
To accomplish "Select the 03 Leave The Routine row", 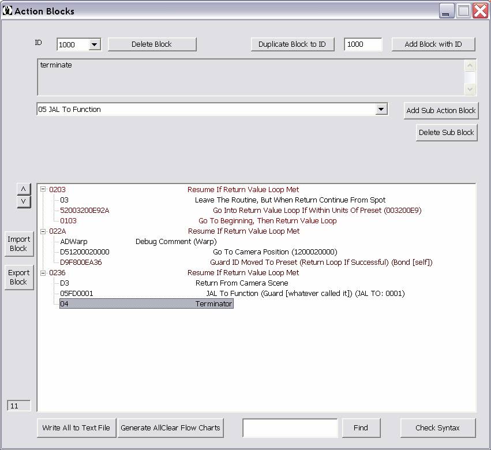I will [x=223, y=200].
